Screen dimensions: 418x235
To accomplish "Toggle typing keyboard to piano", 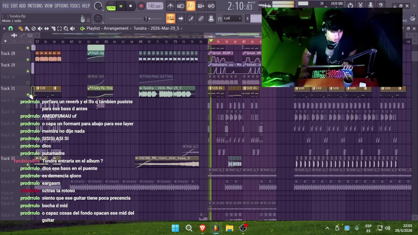I will pos(170,18).
